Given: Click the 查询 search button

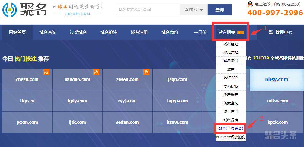Looking at the screenshot, I should (220, 10).
